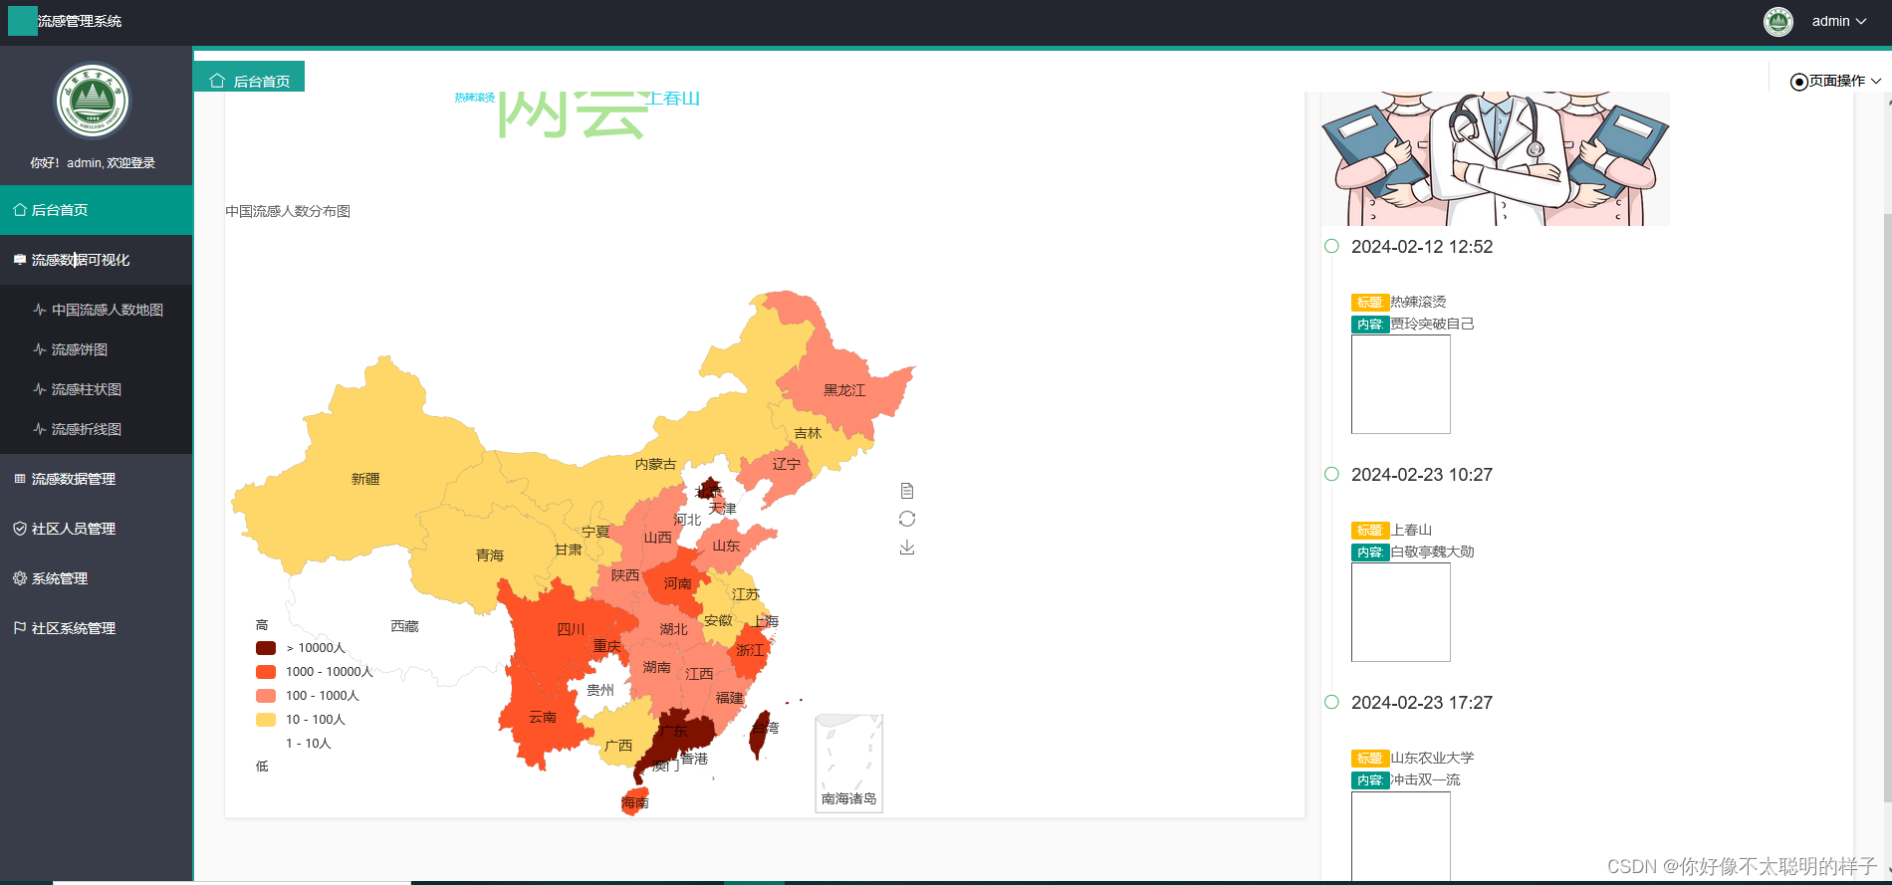Expand the 系统管理 sidebar menu

97,578
